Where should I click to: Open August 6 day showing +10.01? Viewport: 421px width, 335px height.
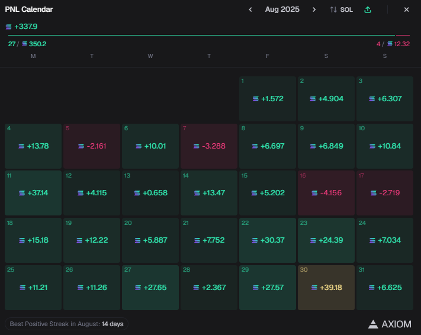[150, 146]
